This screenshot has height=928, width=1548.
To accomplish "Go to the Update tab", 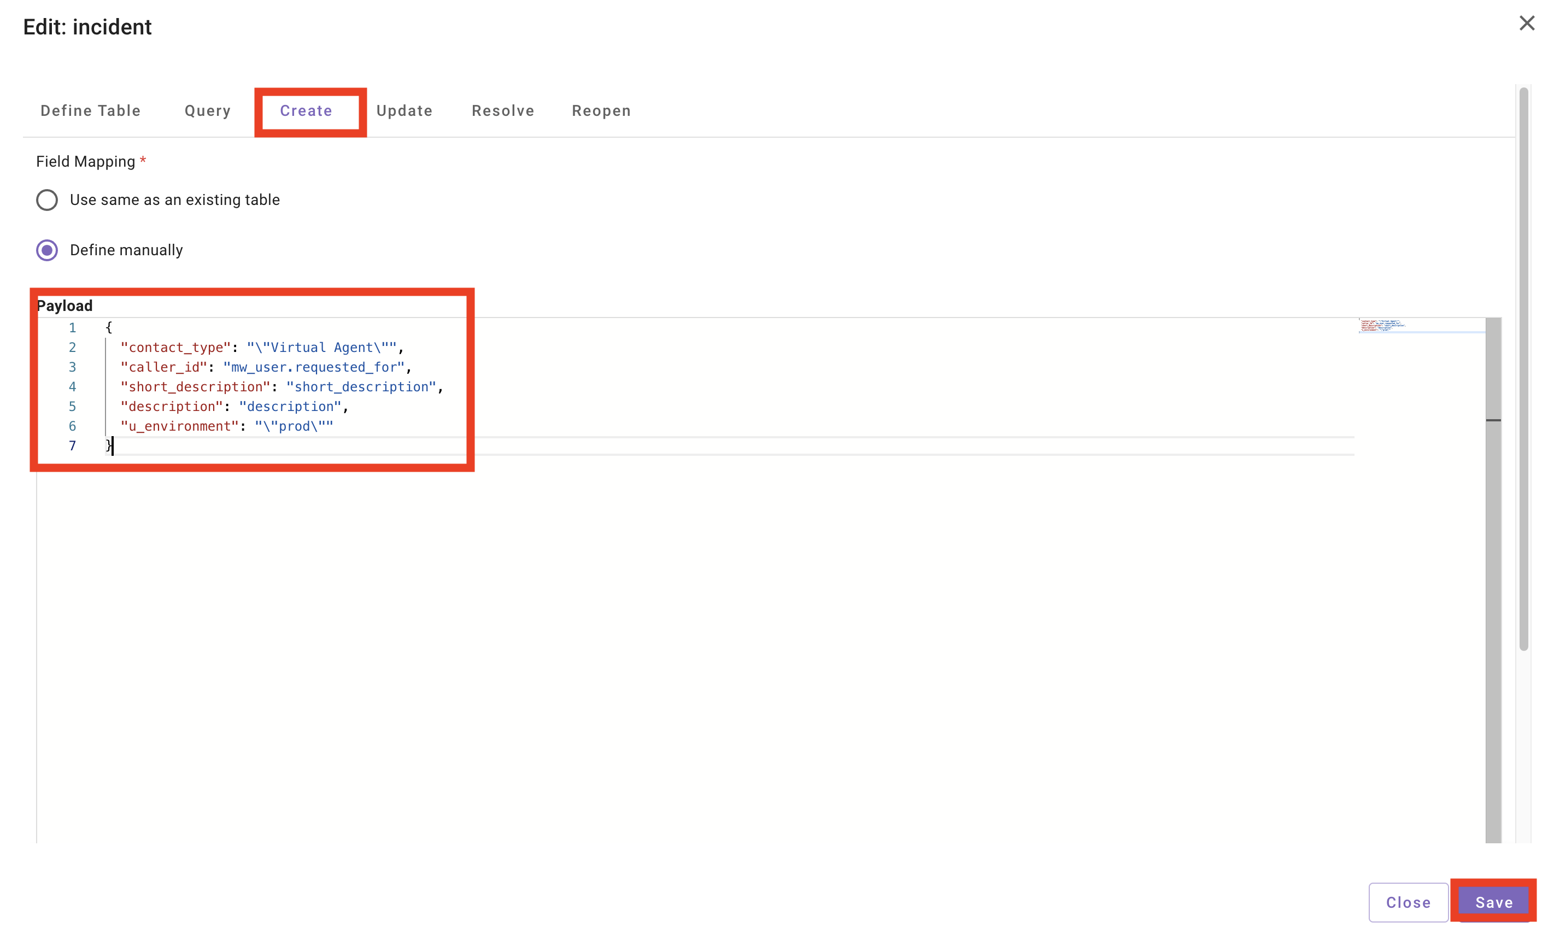I will [404, 111].
